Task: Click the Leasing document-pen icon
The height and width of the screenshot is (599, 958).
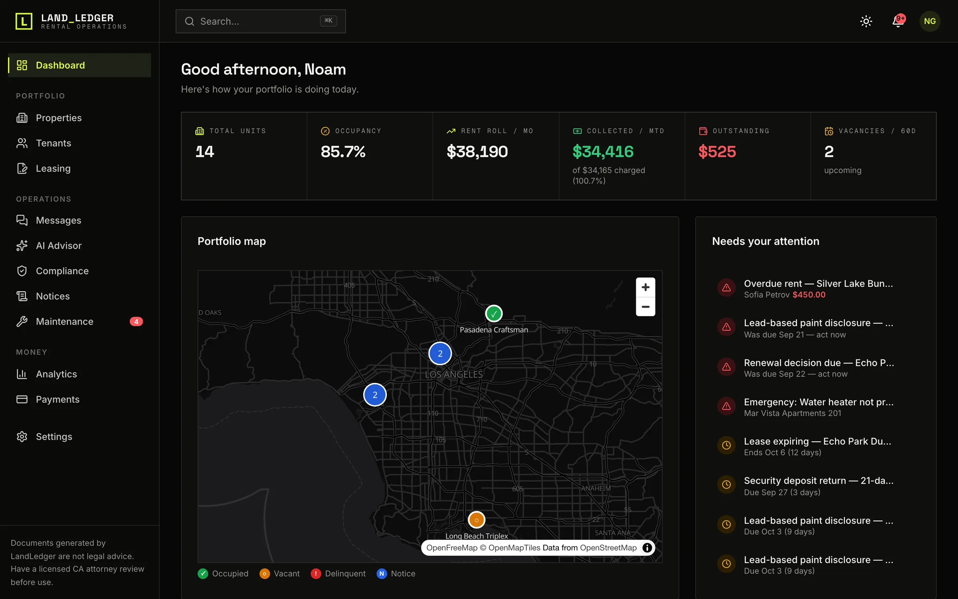Action: (22, 168)
